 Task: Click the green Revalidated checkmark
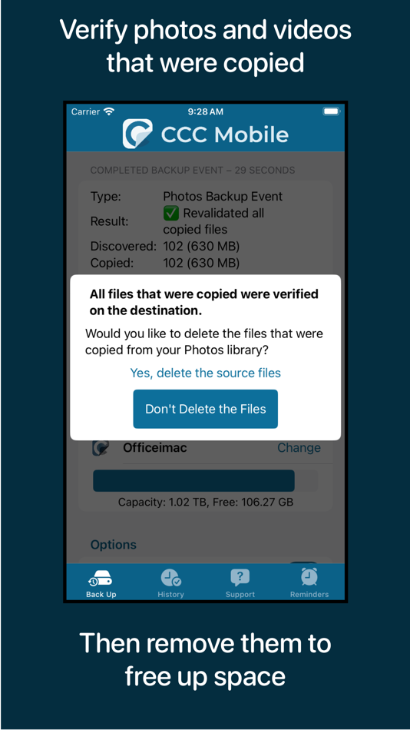(x=170, y=214)
